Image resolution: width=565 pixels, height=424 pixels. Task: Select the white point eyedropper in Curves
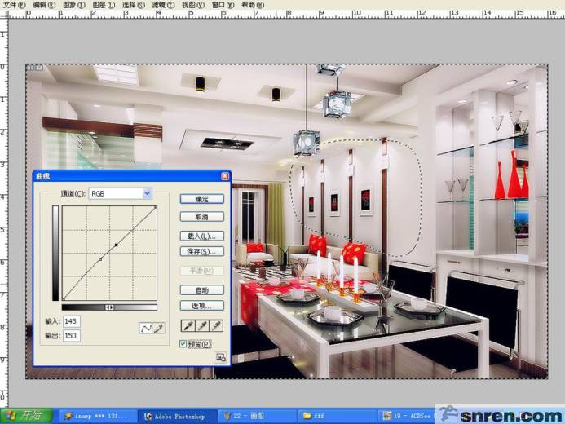pyautogui.click(x=216, y=326)
